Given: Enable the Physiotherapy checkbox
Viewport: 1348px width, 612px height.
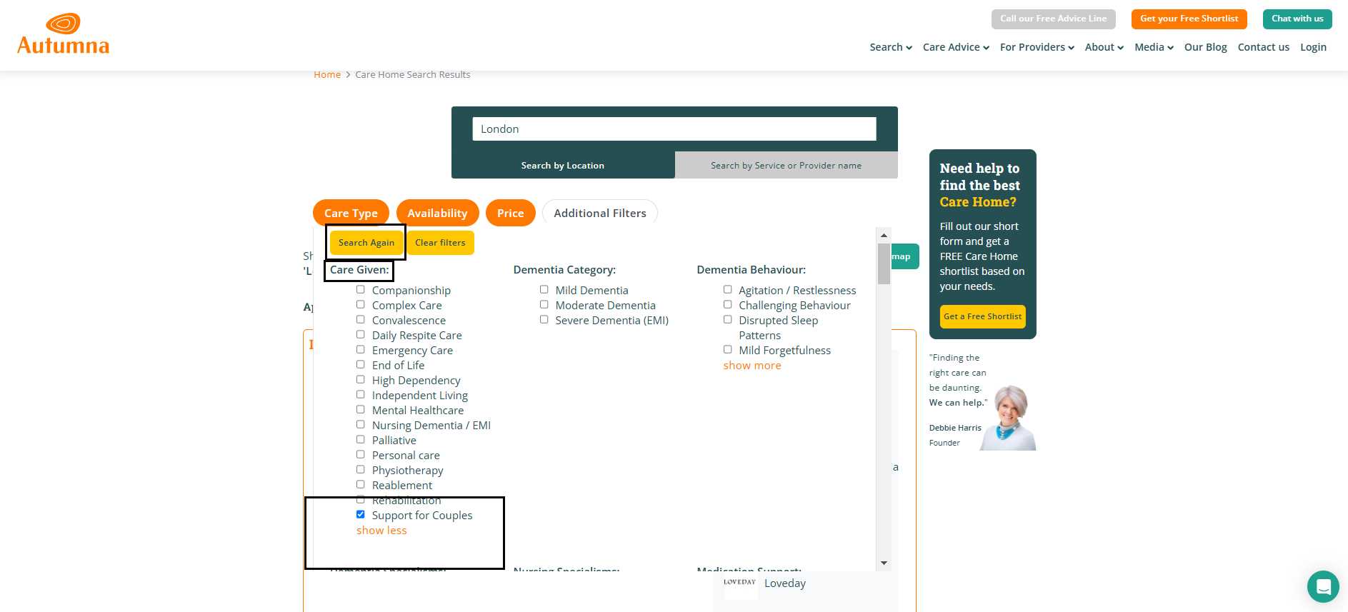Looking at the screenshot, I should (361, 470).
